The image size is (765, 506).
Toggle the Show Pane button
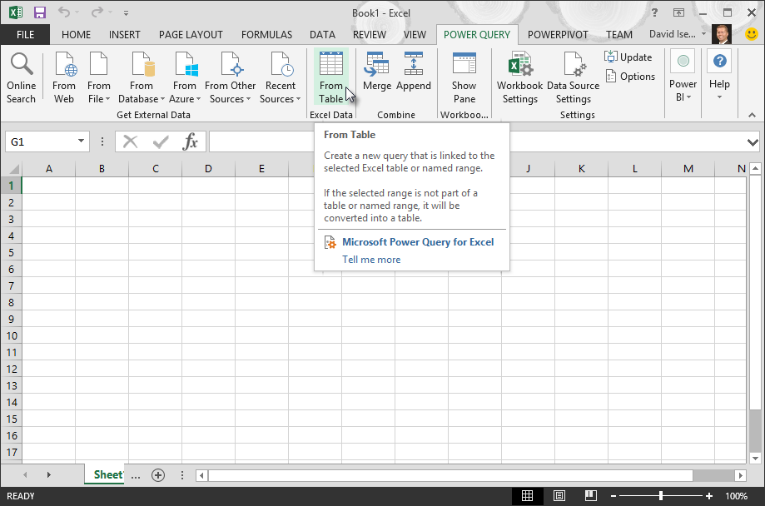[x=464, y=78]
